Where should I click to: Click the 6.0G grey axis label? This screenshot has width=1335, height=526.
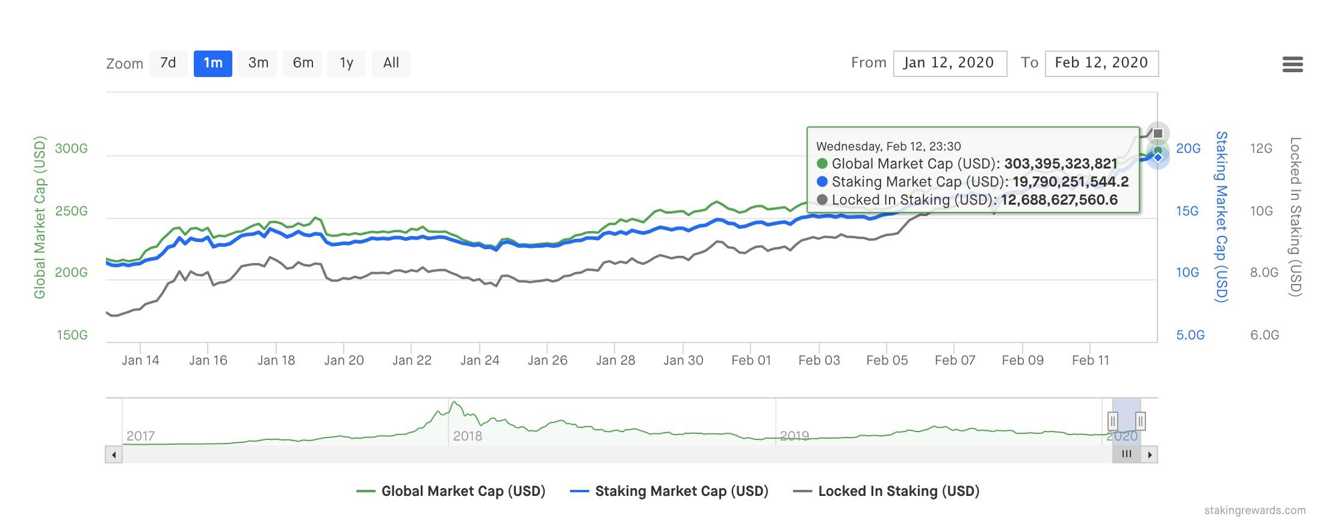1265,335
